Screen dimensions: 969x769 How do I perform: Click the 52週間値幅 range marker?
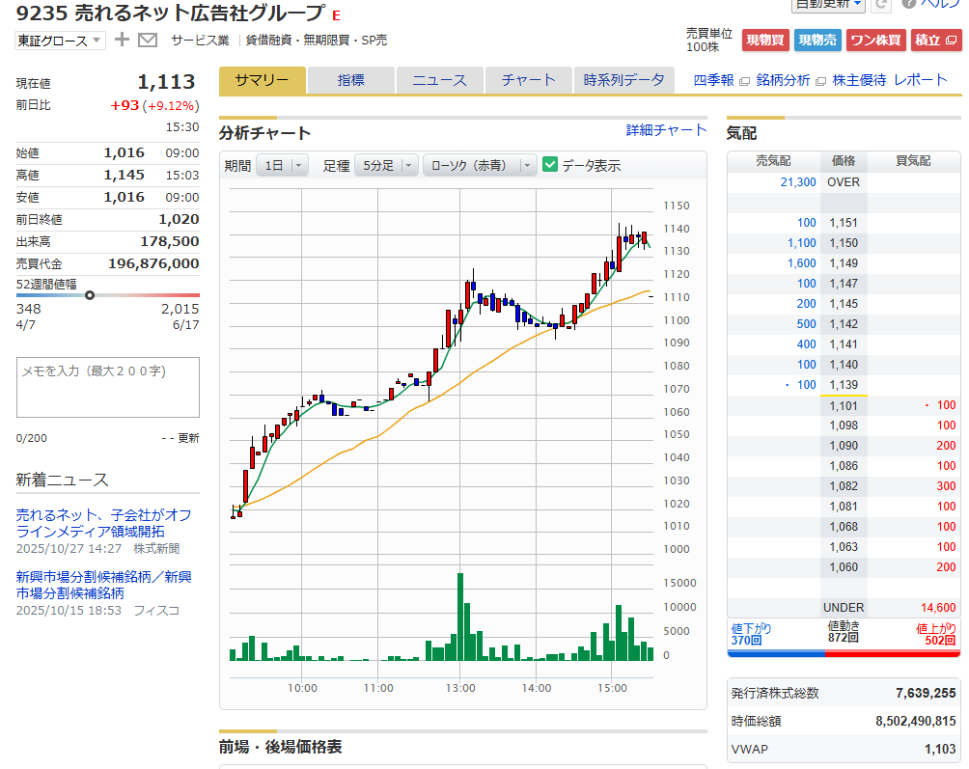click(x=90, y=295)
